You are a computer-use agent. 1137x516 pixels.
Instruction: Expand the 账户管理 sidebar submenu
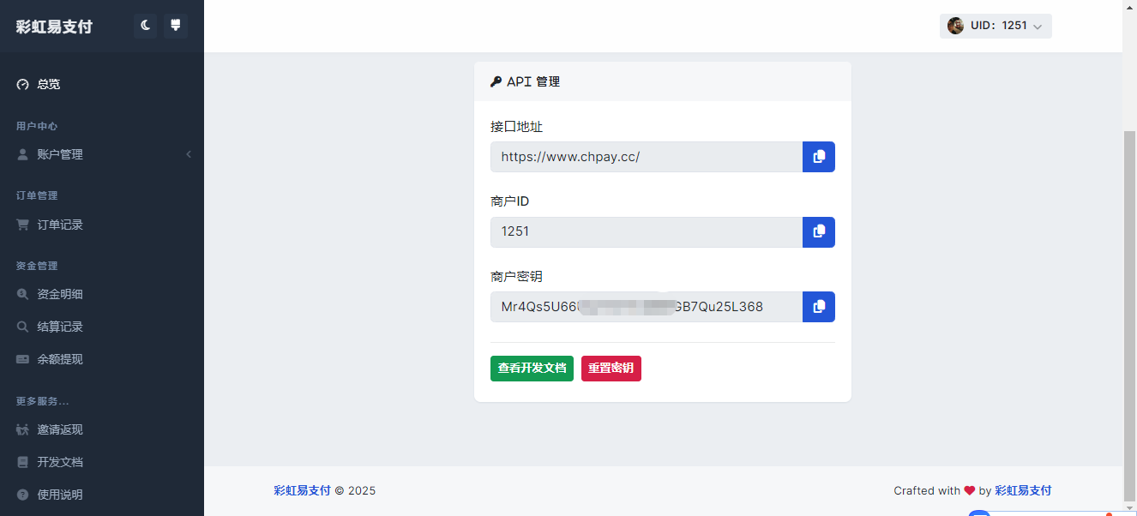103,154
